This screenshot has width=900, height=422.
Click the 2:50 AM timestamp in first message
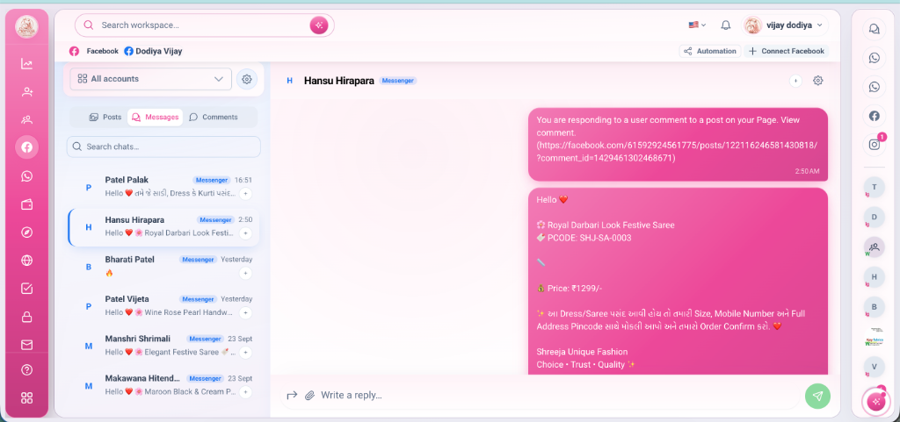807,171
